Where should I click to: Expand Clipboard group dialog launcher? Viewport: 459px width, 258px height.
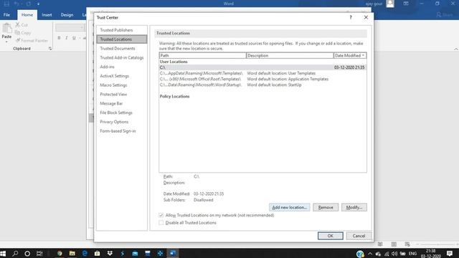click(50, 49)
